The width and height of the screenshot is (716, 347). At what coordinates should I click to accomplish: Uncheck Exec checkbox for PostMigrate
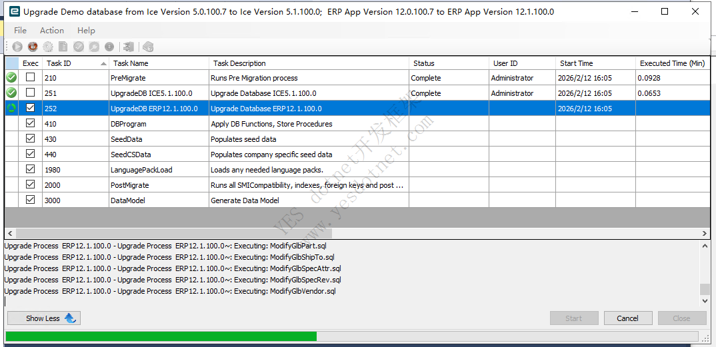tap(30, 184)
